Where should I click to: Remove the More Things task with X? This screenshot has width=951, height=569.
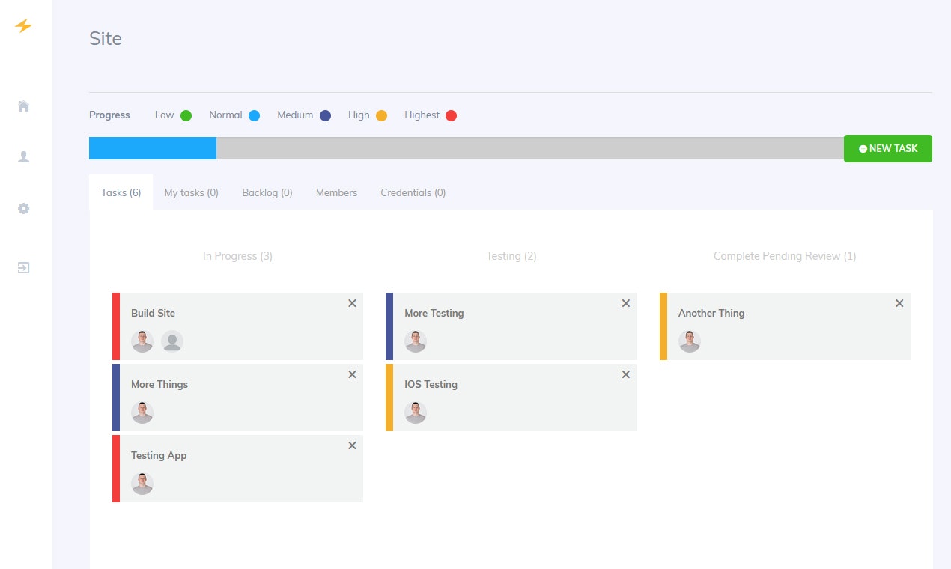point(352,374)
